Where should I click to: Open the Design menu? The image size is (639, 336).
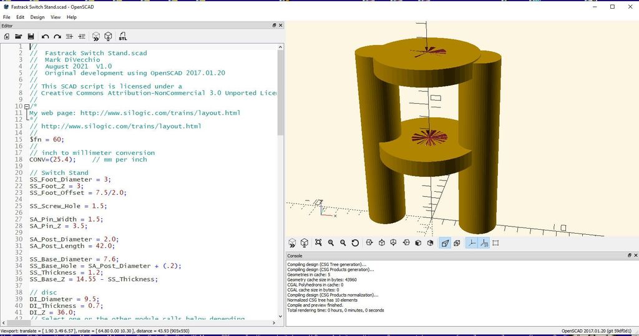click(x=37, y=17)
